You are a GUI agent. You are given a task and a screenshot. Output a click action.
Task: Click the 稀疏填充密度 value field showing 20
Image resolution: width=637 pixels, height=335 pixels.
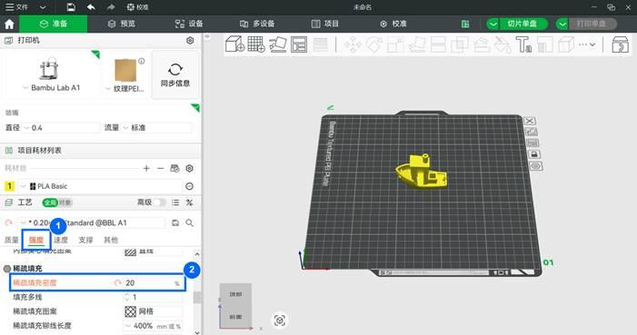[x=153, y=283]
